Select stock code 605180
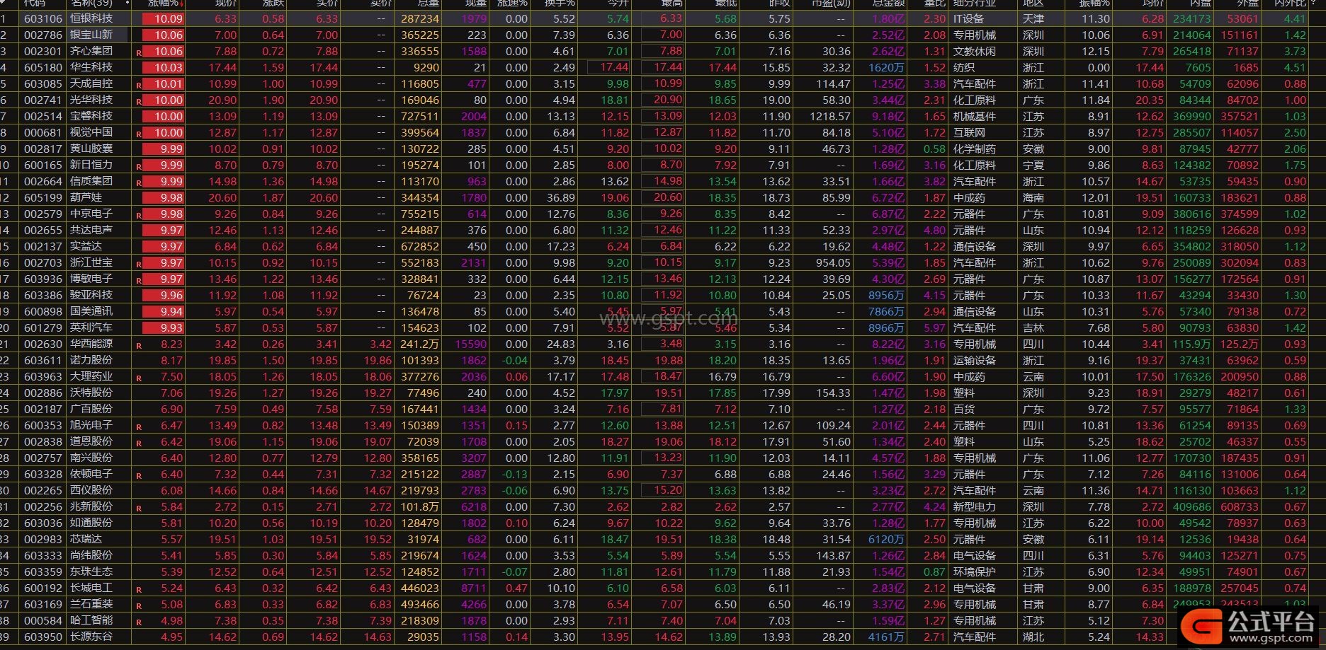This screenshot has width=1326, height=650. pos(43,67)
